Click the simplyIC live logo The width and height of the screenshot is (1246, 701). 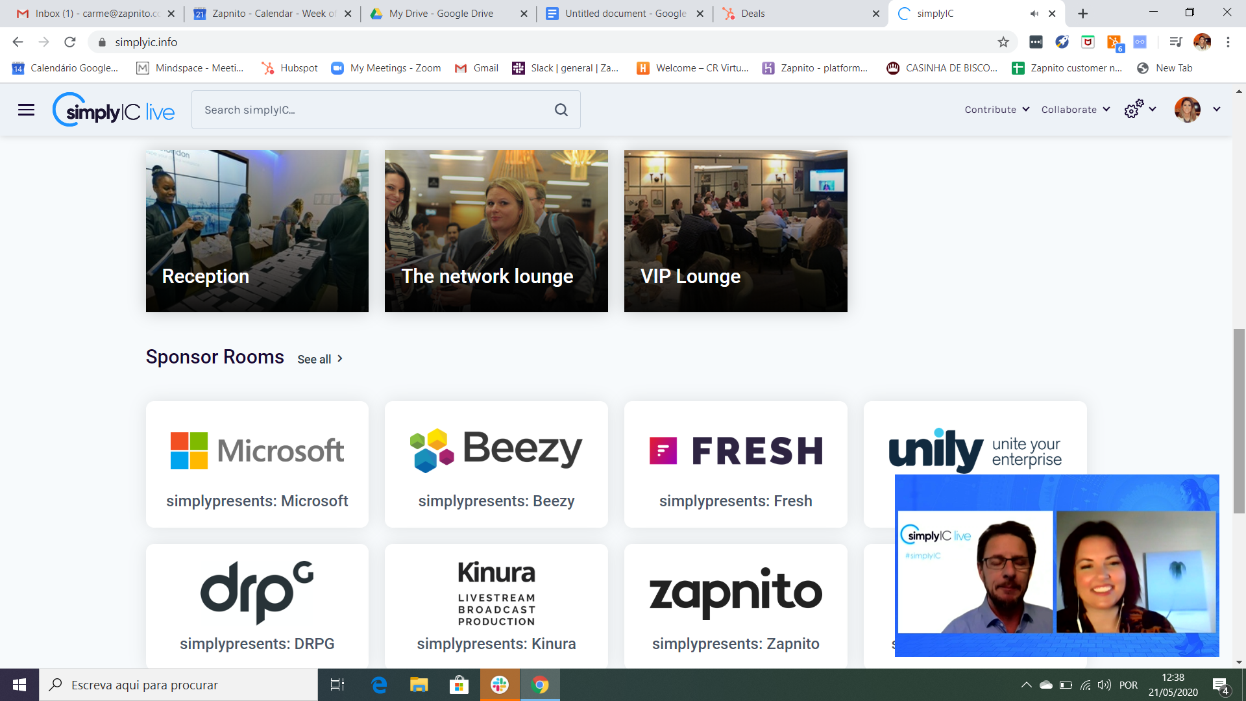click(x=114, y=110)
